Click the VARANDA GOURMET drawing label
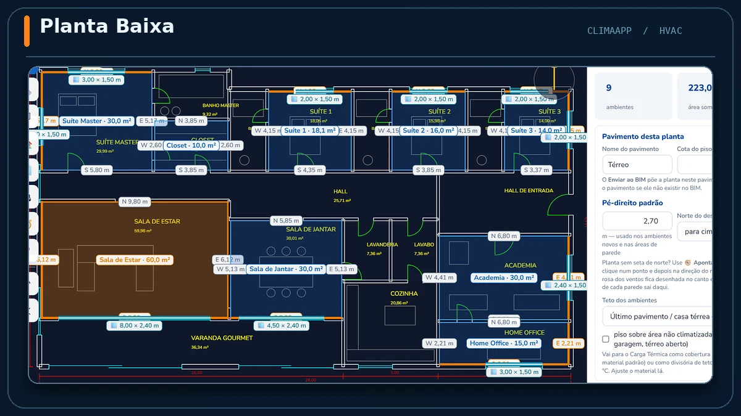This screenshot has width=741, height=416. click(x=222, y=338)
